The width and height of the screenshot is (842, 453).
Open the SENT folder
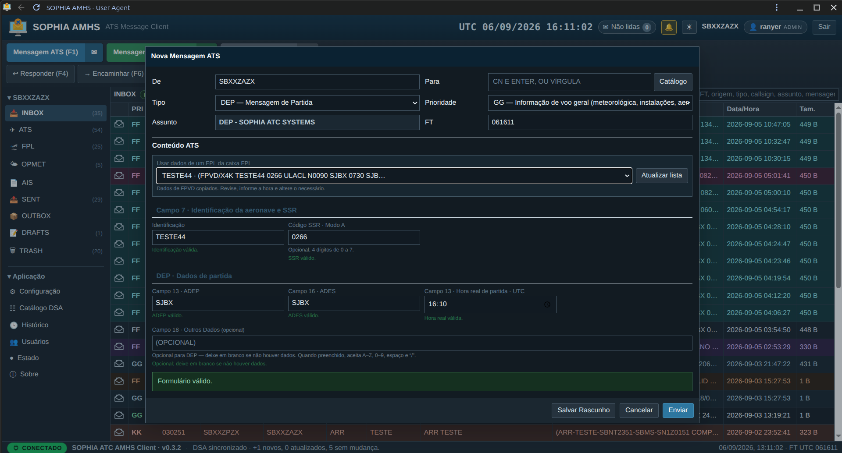(56, 199)
